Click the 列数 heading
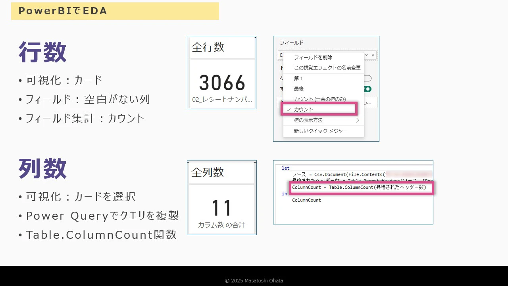This screenshot has width=508, height=286. click(42, 168)
